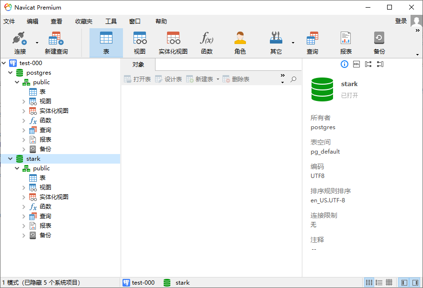
Task: Switch object view to list mode
Action: coord(379,282)
